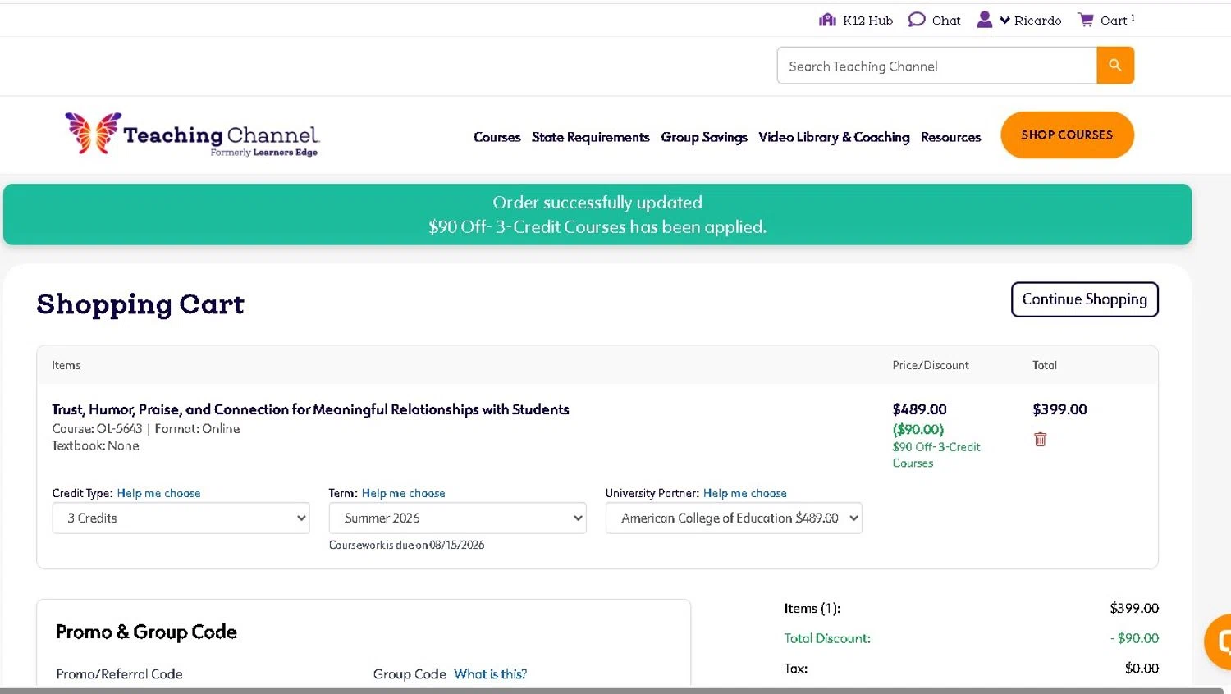The image size is (1231, 694).
Task: Click the Total Discount label
Action: [x=827, y=638]
